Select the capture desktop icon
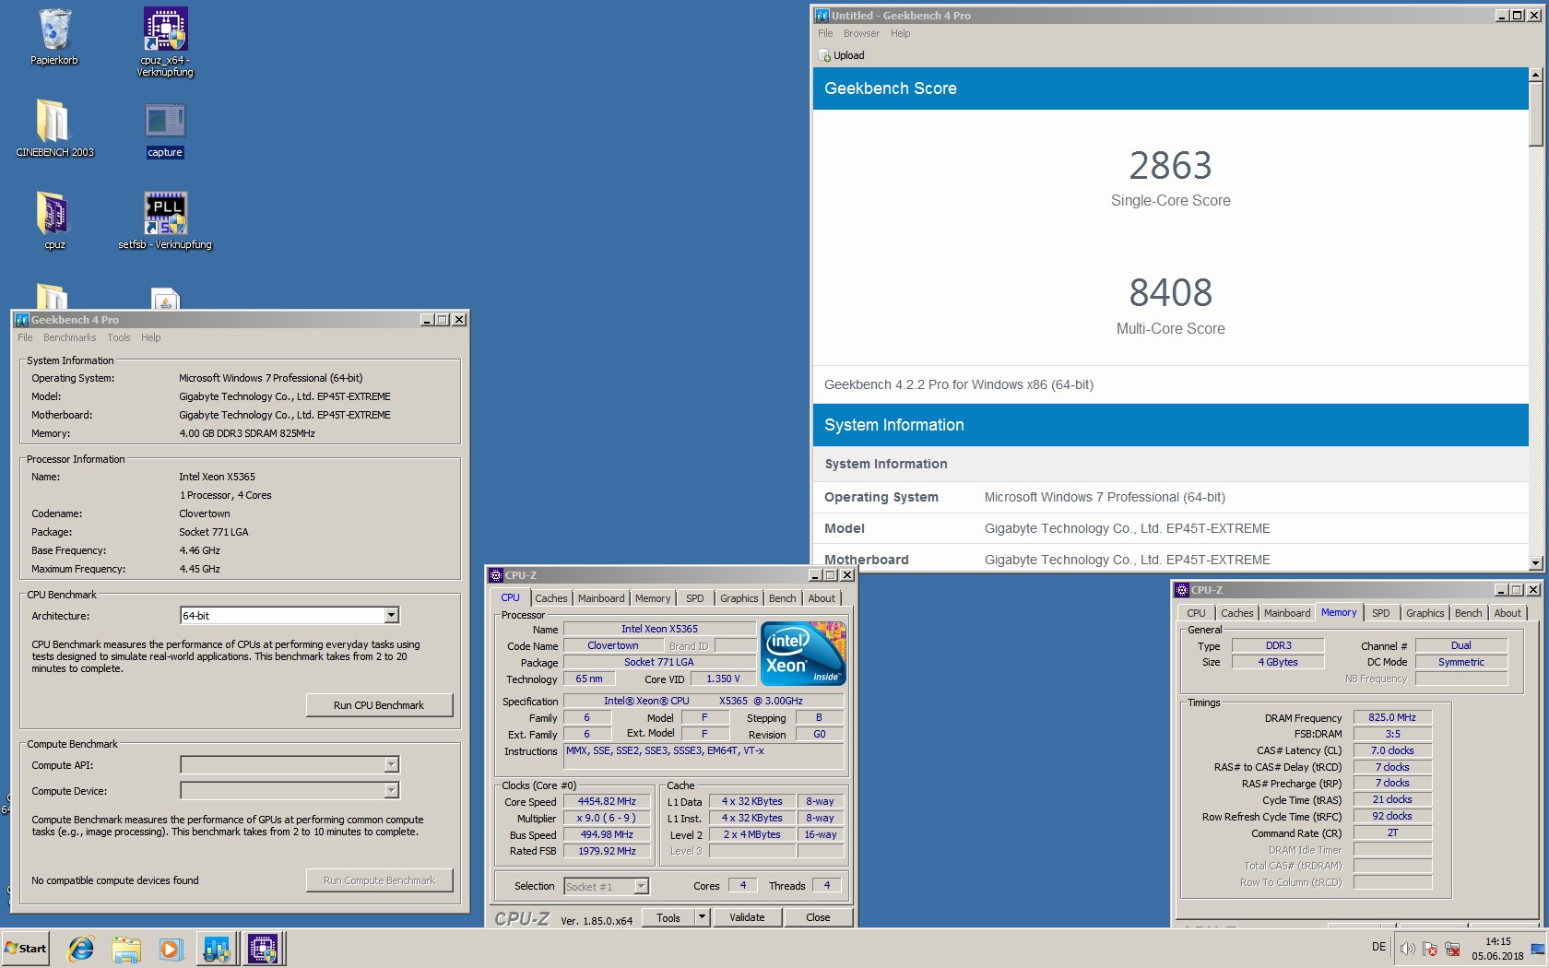The image size is (1549, 968). tap(165, 129)
